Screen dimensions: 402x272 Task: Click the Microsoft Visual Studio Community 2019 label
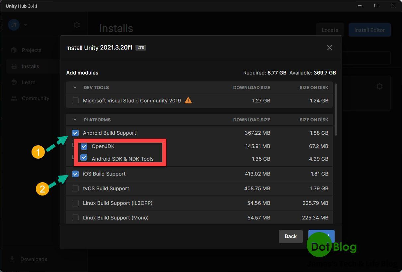[132, 100]
